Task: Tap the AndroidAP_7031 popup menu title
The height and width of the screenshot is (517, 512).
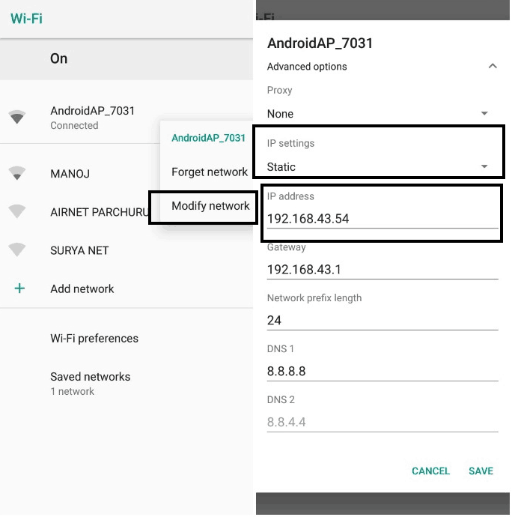Action: (x=208, y=138)
